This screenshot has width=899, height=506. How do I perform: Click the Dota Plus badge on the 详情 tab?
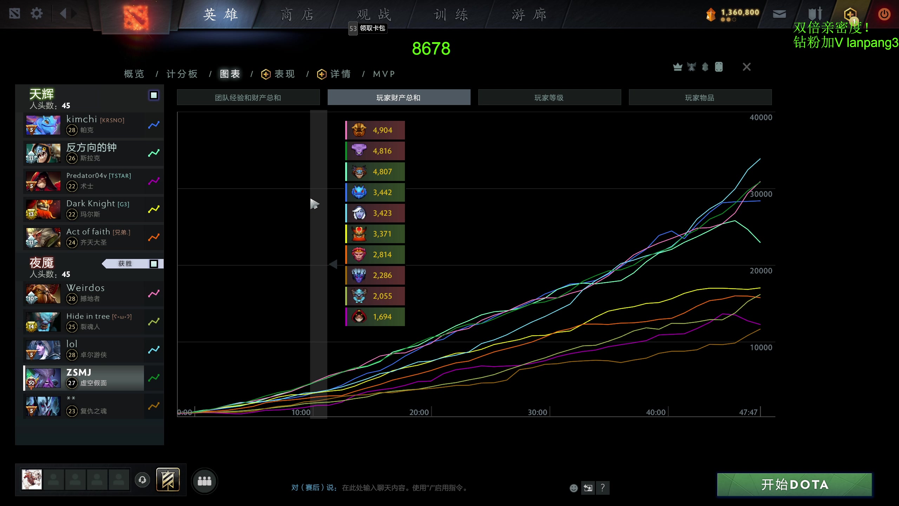pyautogui.click(x=322, y=74)
